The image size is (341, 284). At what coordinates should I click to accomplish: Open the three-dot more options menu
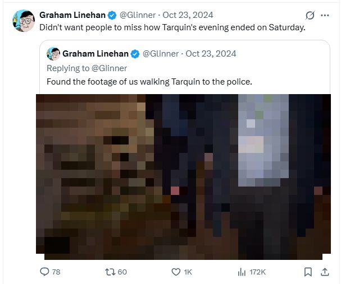(325, 15)
